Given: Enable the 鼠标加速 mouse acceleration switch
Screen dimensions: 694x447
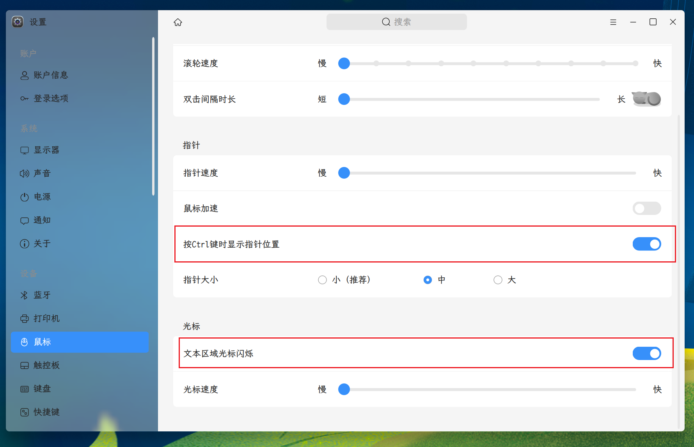Looking at the screenshot, I should pyautogui.click(x=647, y=208).
